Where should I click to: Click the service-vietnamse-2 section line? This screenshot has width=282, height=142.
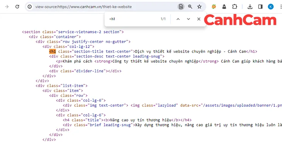[x=73, y=32]
